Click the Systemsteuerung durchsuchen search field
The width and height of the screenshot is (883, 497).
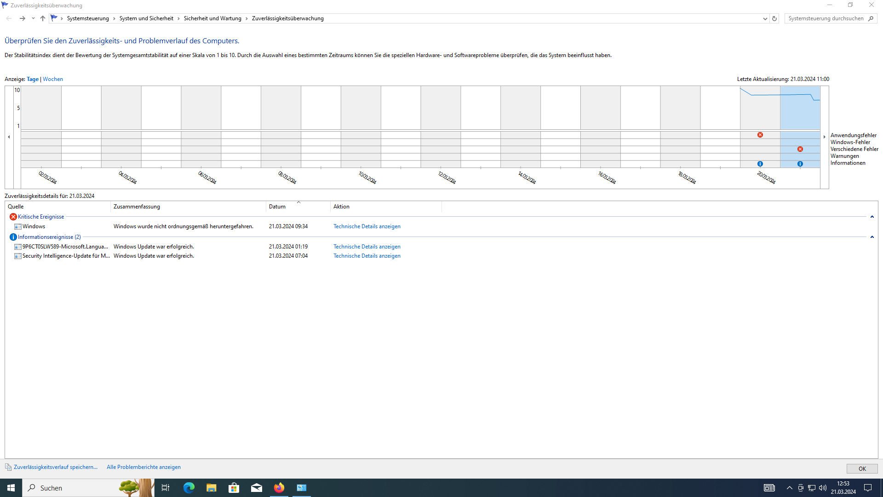pos(826,18)
